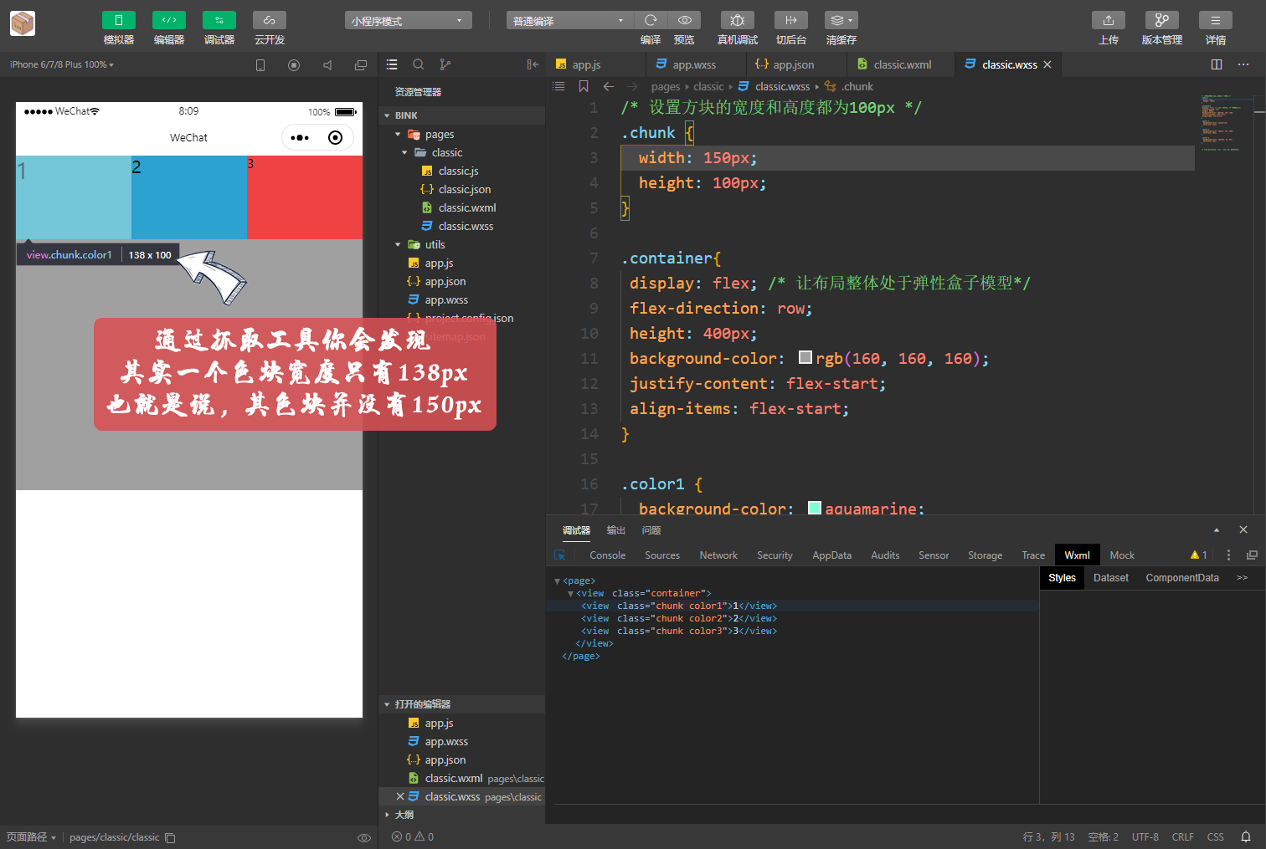Collapse the explorer sidebar icon
1266x849 pixels.
tap(533, 64)
